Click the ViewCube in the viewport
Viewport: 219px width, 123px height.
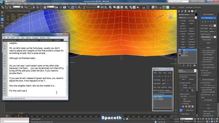click(170, 16)
